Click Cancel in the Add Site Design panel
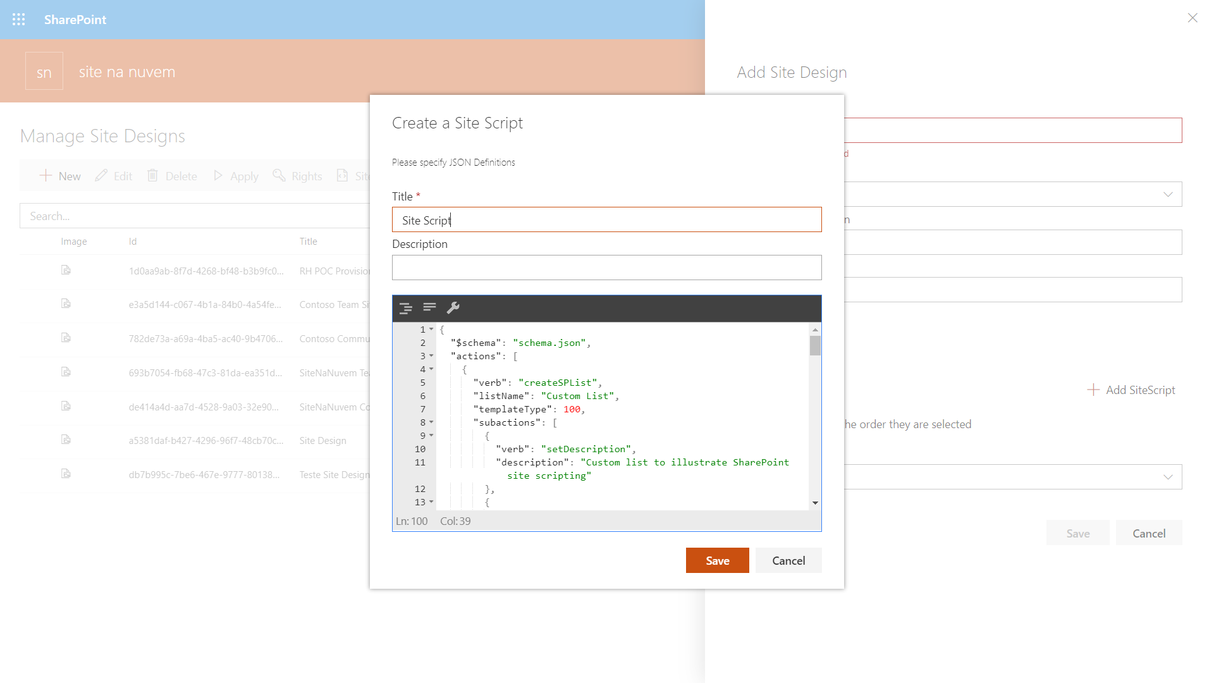The width and height of the screenshot is (1214, 683). click(x=1149, y=533)
